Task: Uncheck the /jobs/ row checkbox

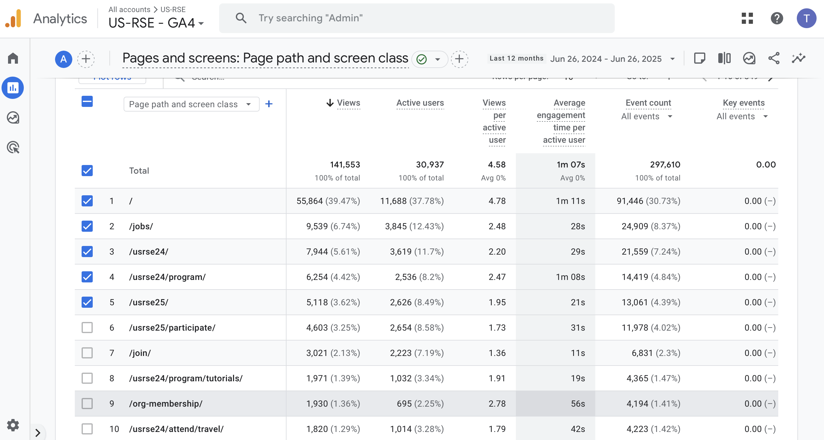Action: tap(87, 226)
